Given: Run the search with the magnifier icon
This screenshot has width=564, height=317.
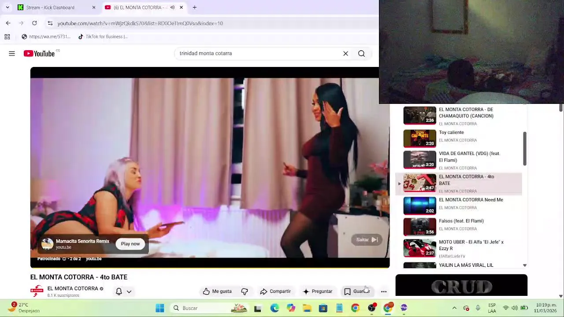Looking at the screenshot, I should click(x=361, y=53).
